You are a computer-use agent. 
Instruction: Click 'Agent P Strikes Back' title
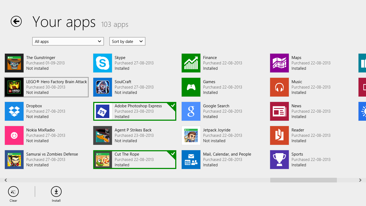point(133,130)
